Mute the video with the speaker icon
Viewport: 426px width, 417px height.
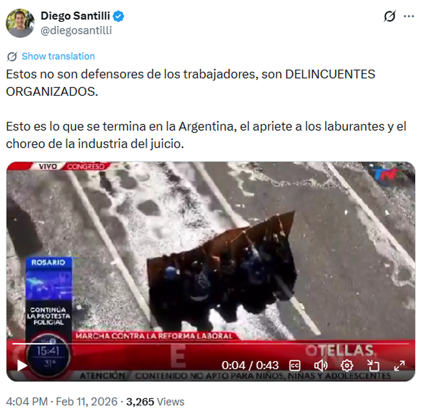321,365
